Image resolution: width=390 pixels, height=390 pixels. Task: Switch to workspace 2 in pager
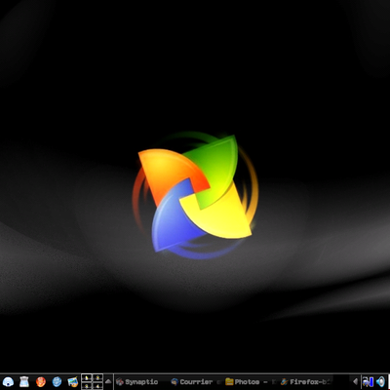click(97, 377)
